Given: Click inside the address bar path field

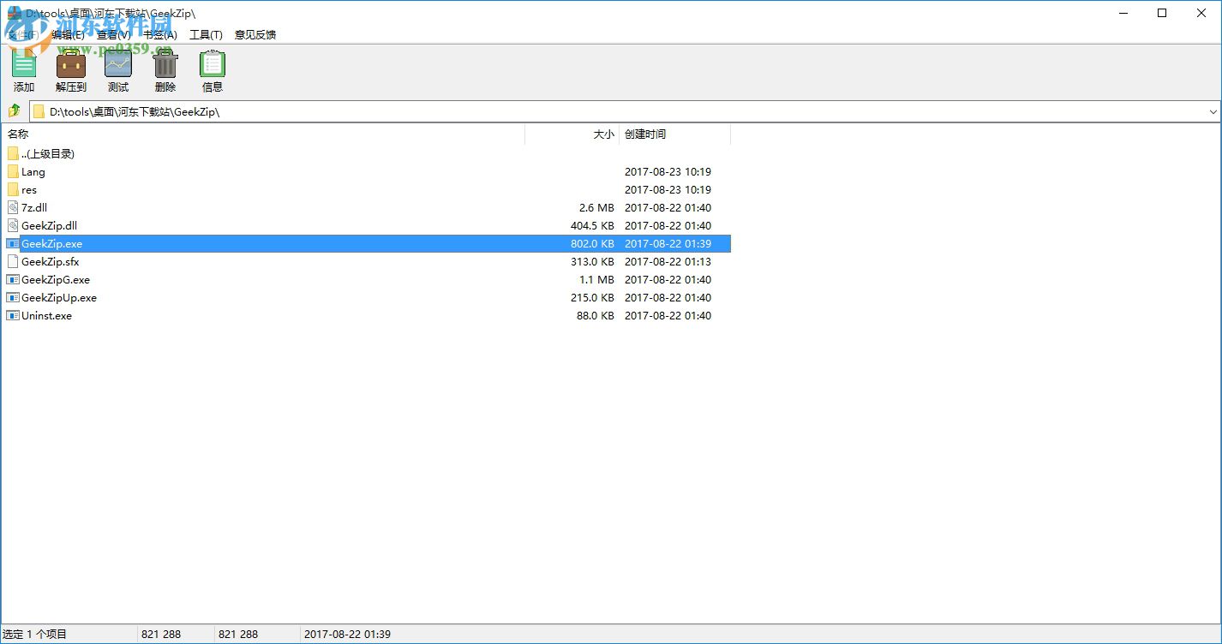Looking at the screenshot, I should 343,111.
